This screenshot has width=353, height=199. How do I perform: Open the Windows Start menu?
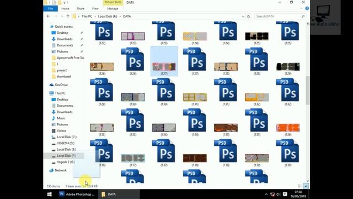click(x=49, y=194)
